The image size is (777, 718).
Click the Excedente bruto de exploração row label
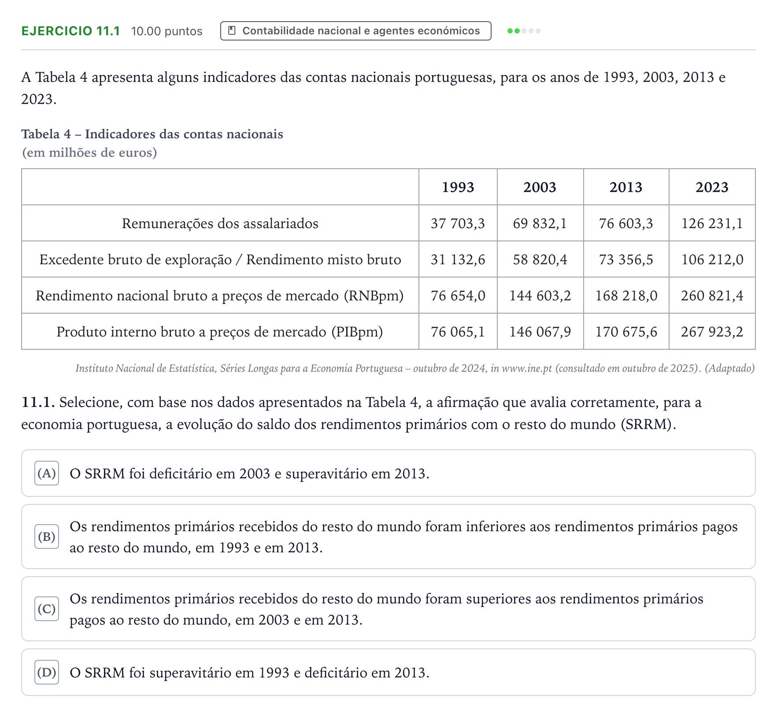220,259
